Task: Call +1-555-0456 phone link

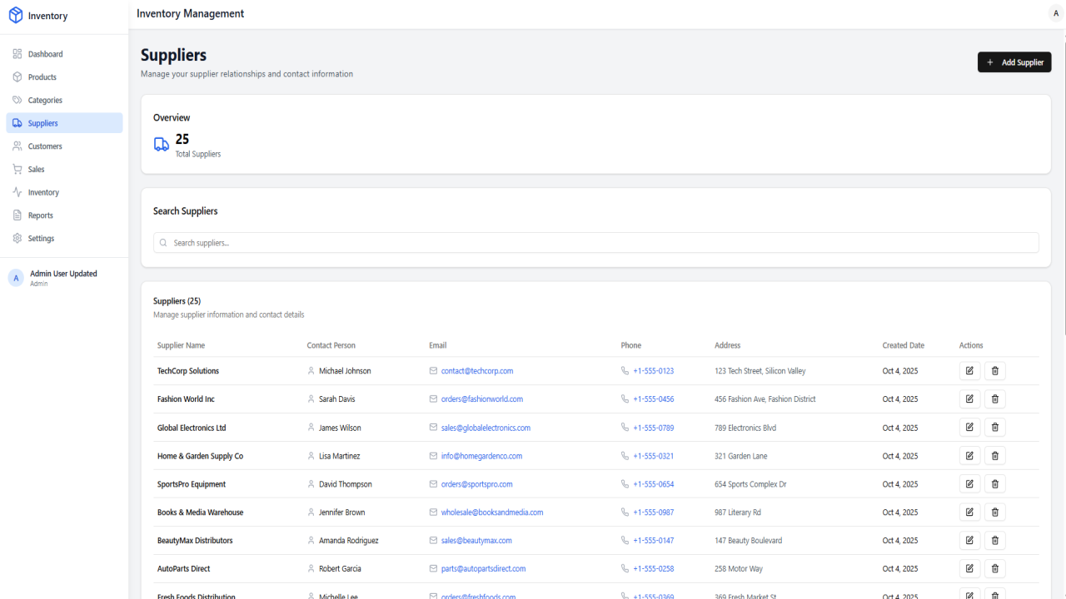Action: coord(654,399)
